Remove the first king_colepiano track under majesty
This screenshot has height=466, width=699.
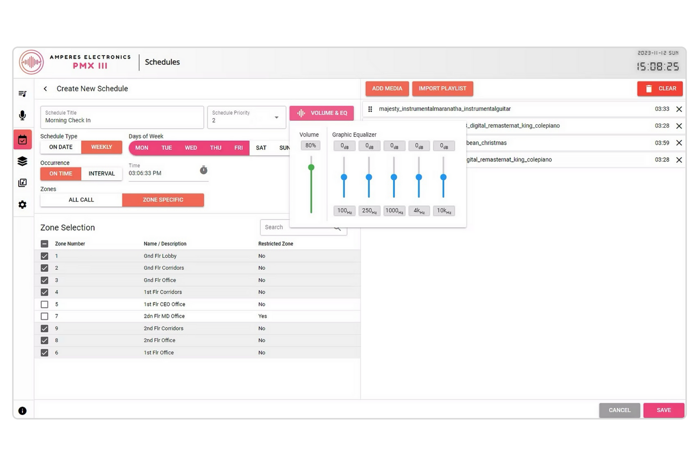(x=679, y=126)
